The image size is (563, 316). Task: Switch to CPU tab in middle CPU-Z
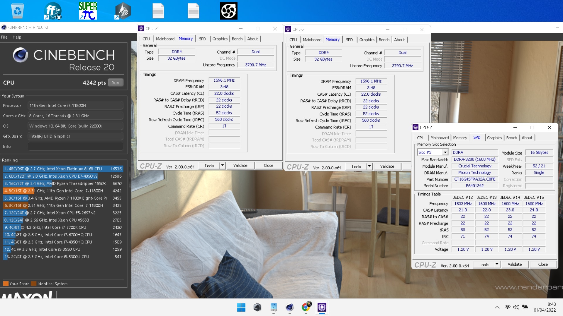tap(293, 39)
